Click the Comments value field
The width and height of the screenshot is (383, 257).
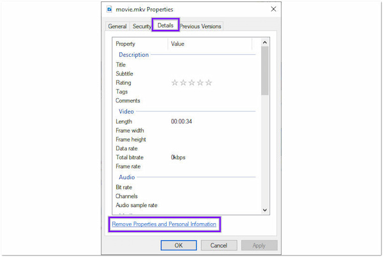213,100
